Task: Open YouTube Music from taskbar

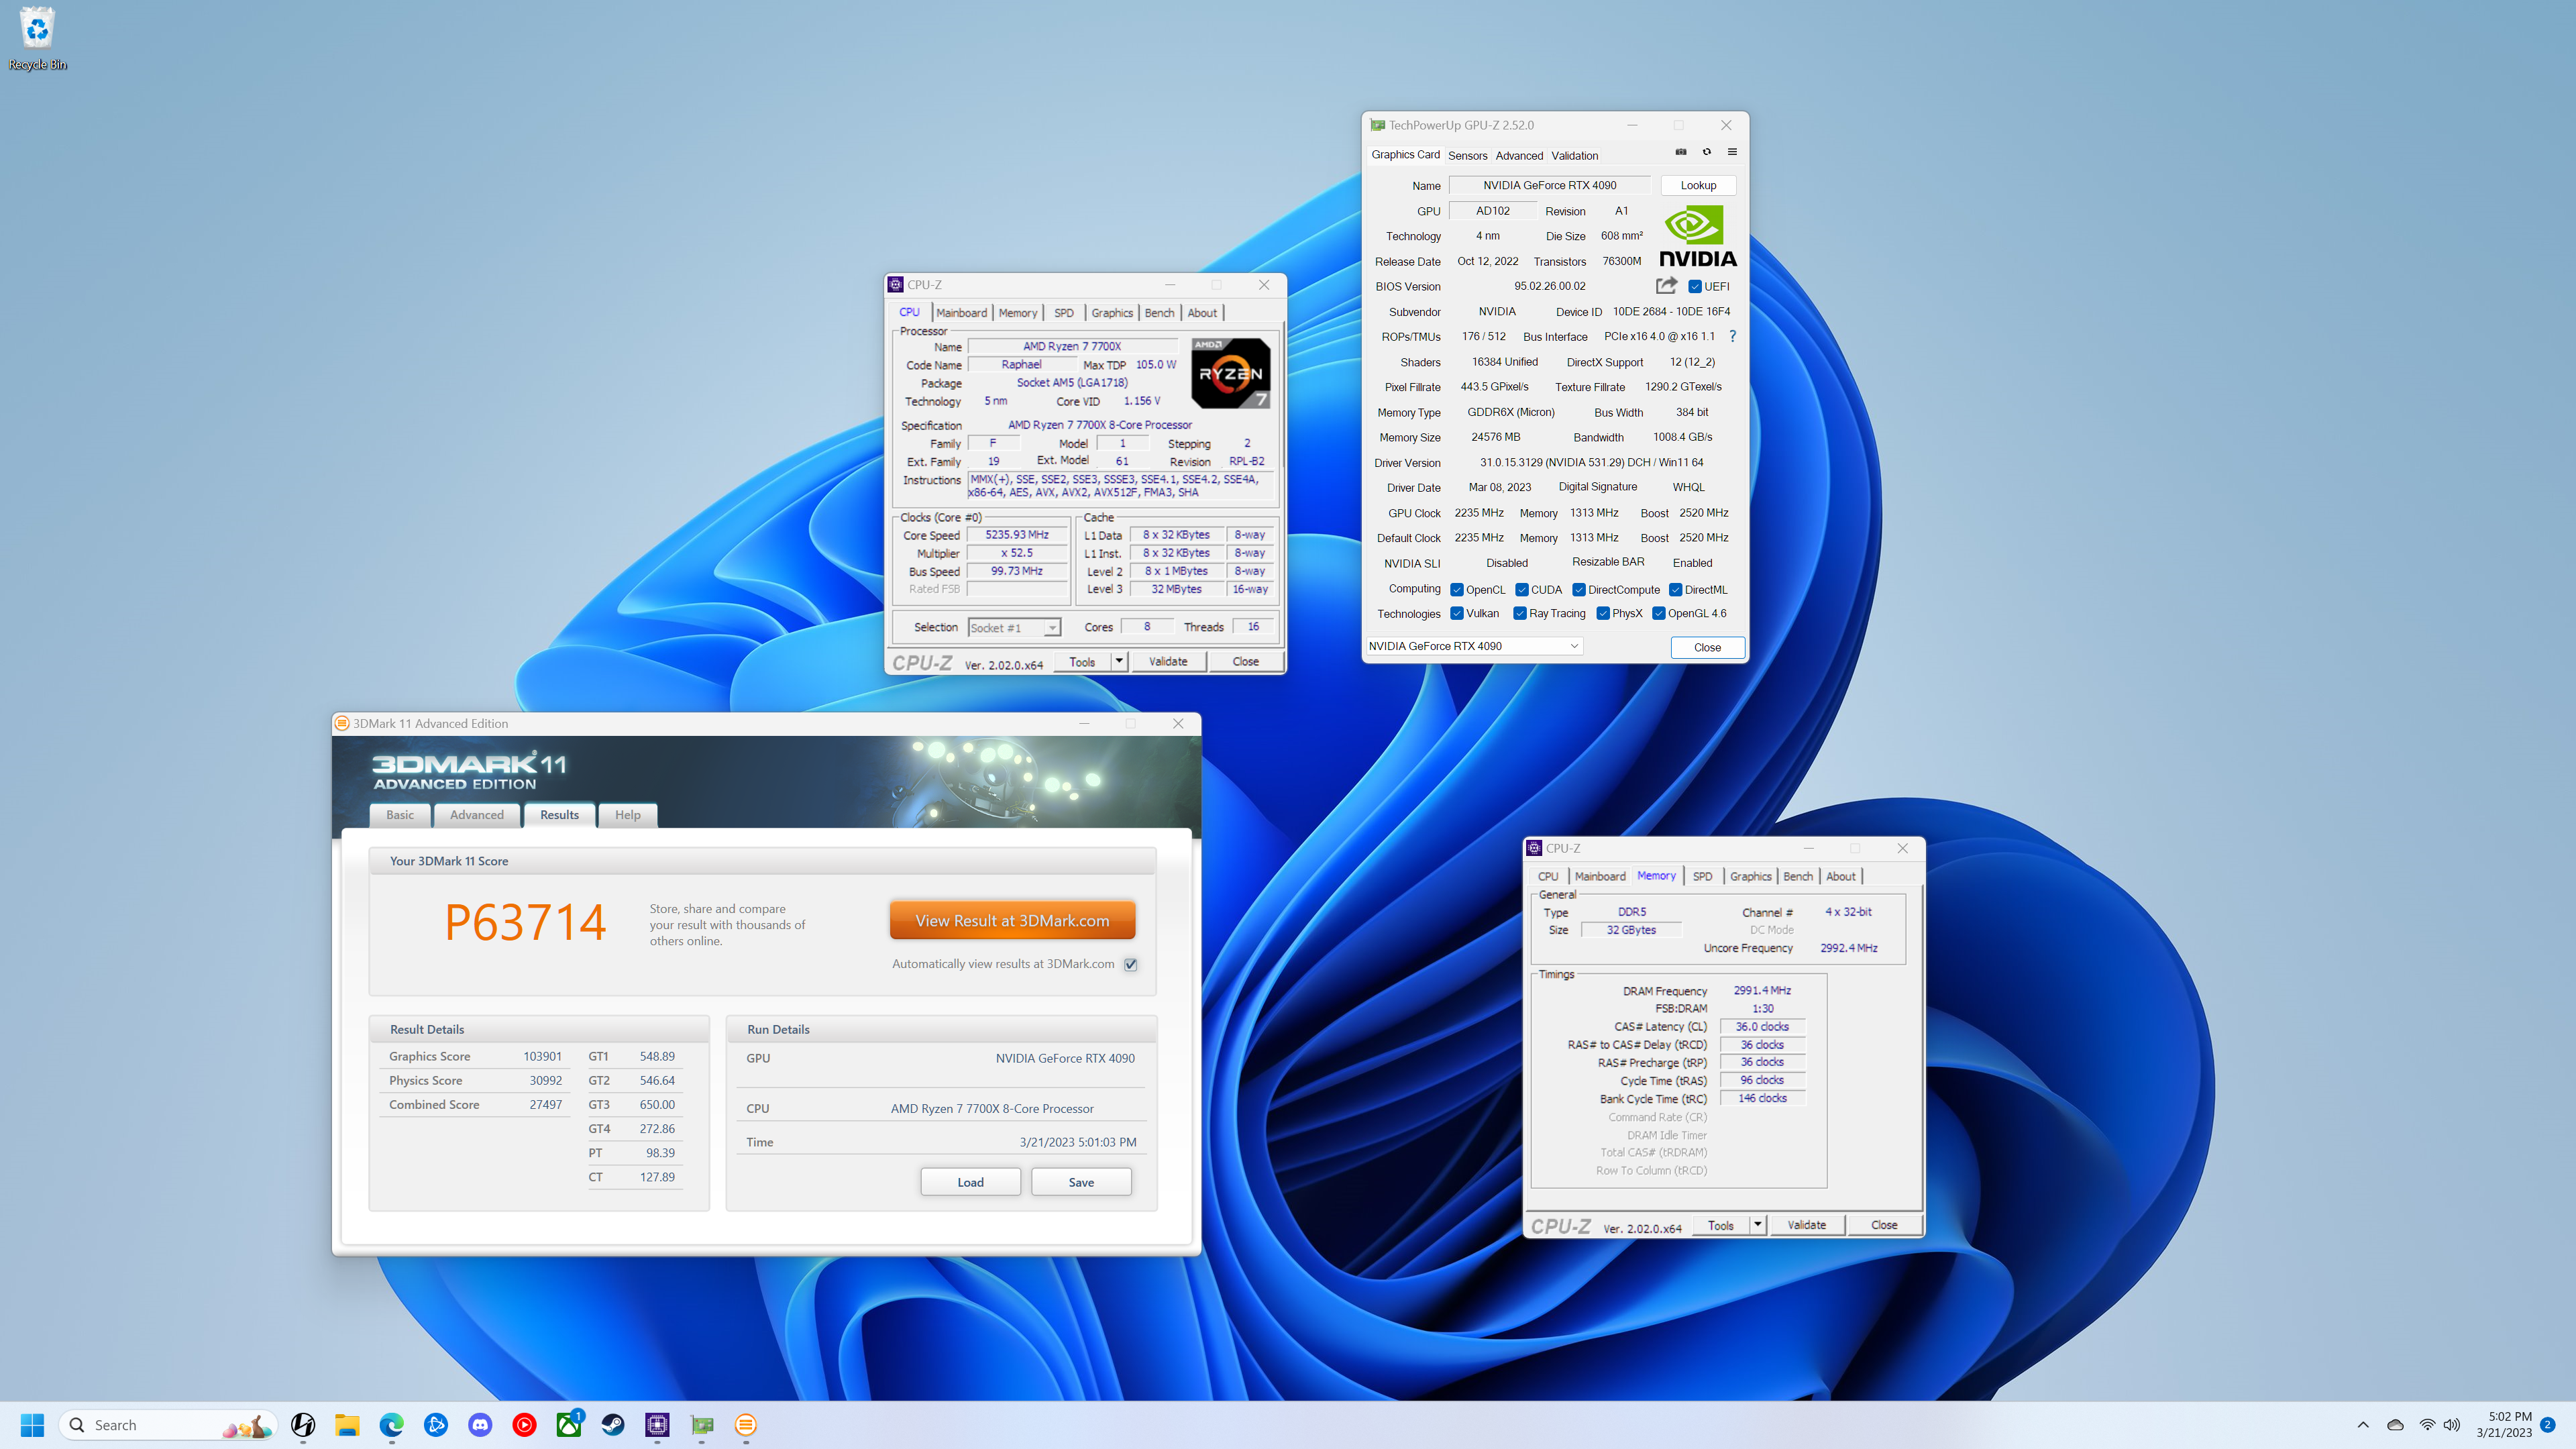Action: (x=524, y=1425)
